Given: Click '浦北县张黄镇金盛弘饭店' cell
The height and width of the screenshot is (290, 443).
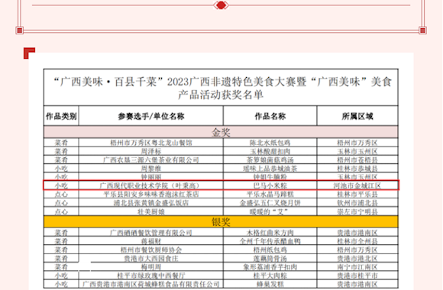Looking at the screenshot, I should pyautogui.click(x=151, y=203).
